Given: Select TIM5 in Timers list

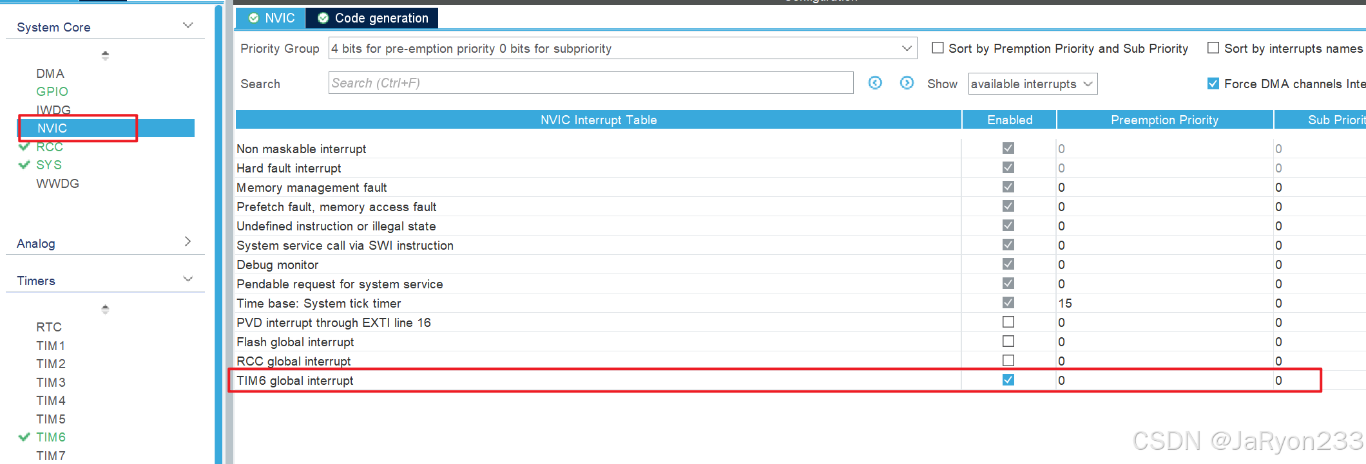Looking at the screenshot, I should coord(51,419).
